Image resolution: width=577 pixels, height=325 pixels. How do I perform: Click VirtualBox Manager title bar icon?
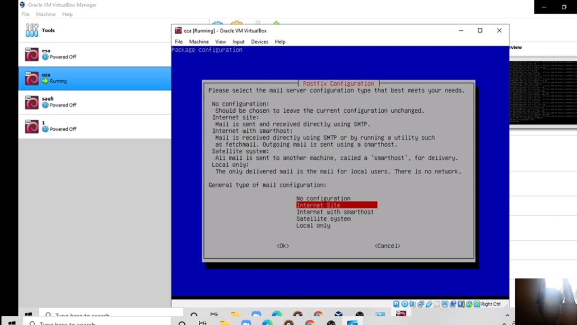pos(22,5)
